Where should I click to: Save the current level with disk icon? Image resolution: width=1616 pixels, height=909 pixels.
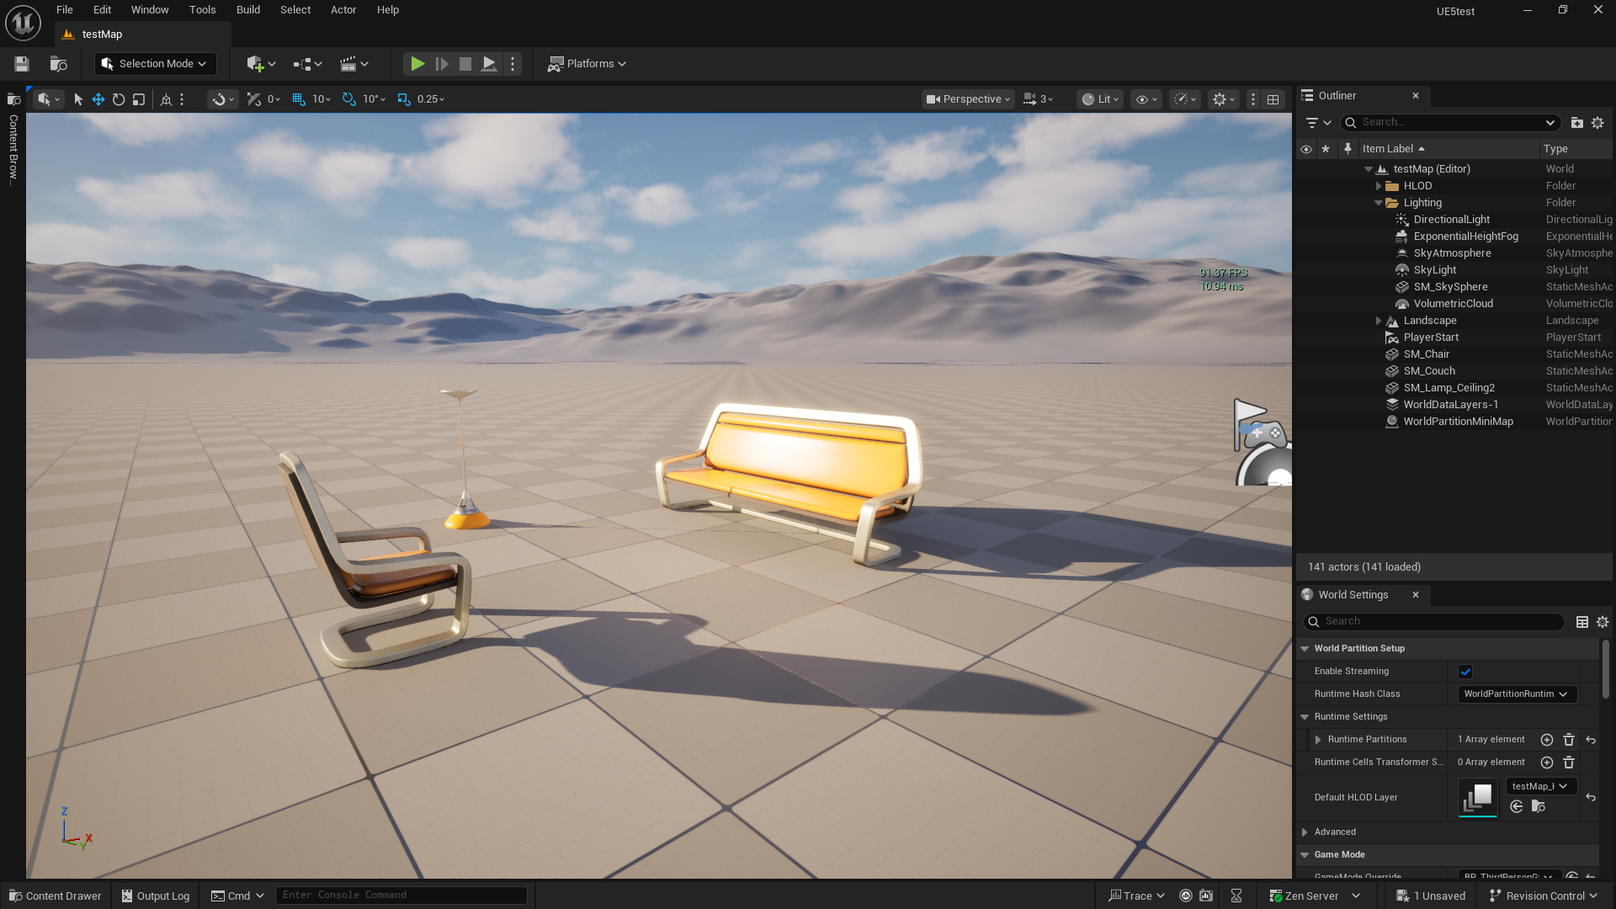coord(22,64)
